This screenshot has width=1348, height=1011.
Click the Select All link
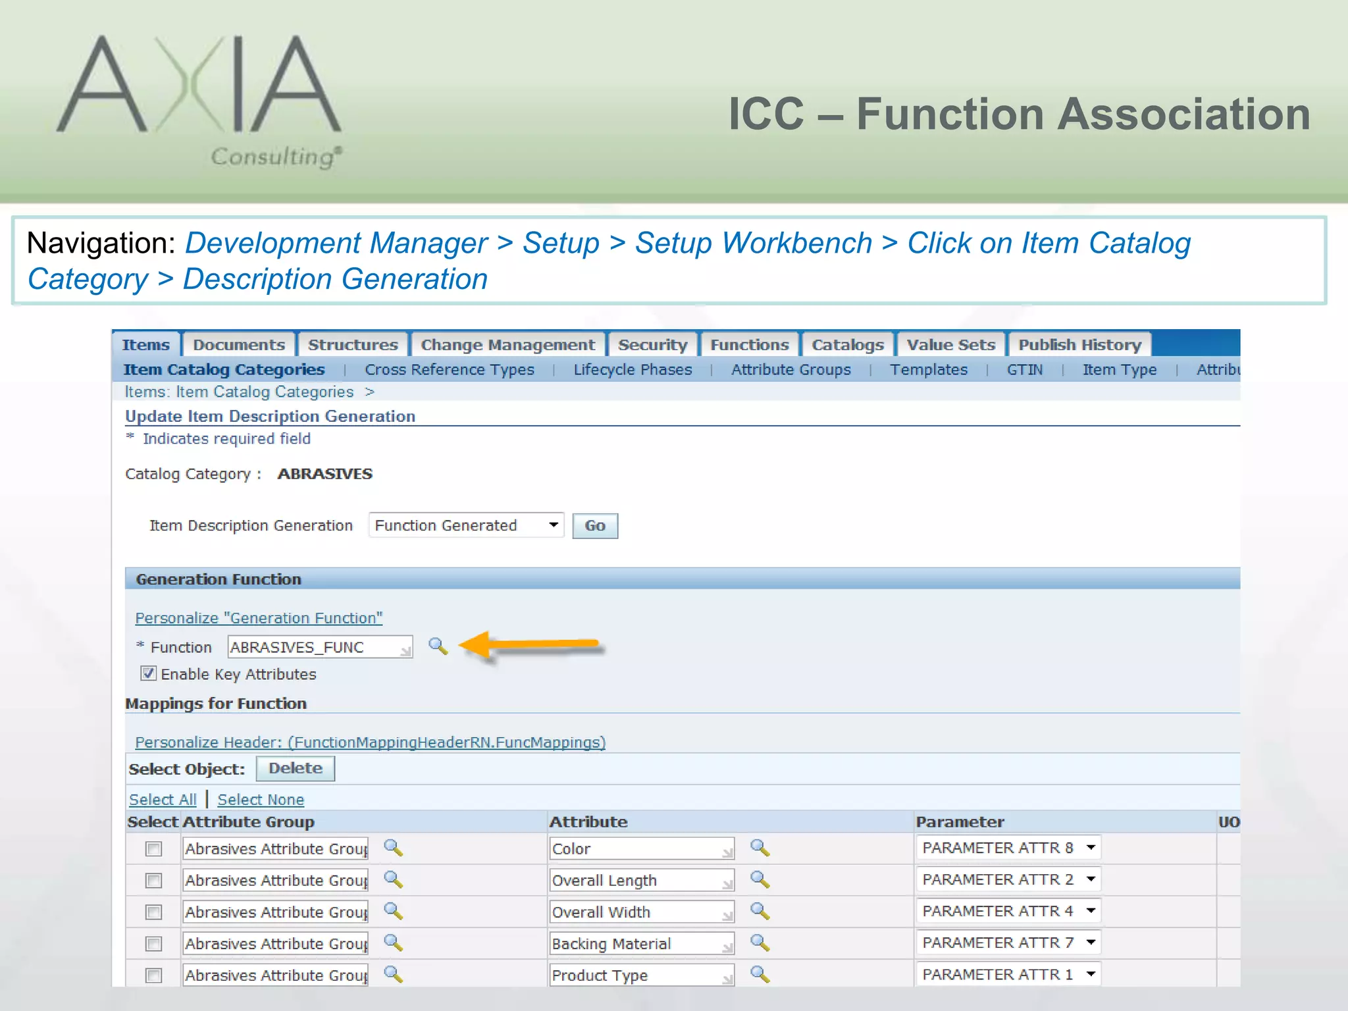click(163, 800)
